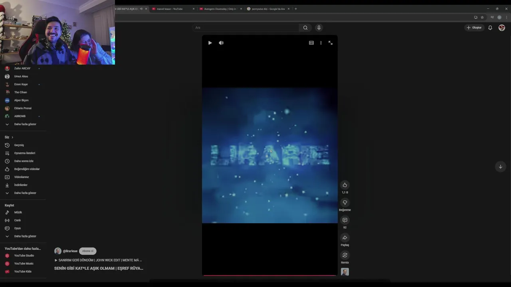Play the Shorts video
This screenshot has width=511, height=287.
[x=210, y=43]
